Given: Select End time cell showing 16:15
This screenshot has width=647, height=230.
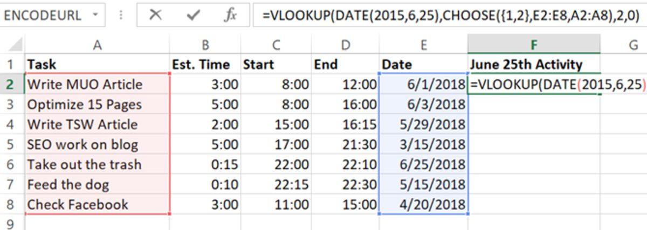Looking at the screenshot, I should 346,124.
